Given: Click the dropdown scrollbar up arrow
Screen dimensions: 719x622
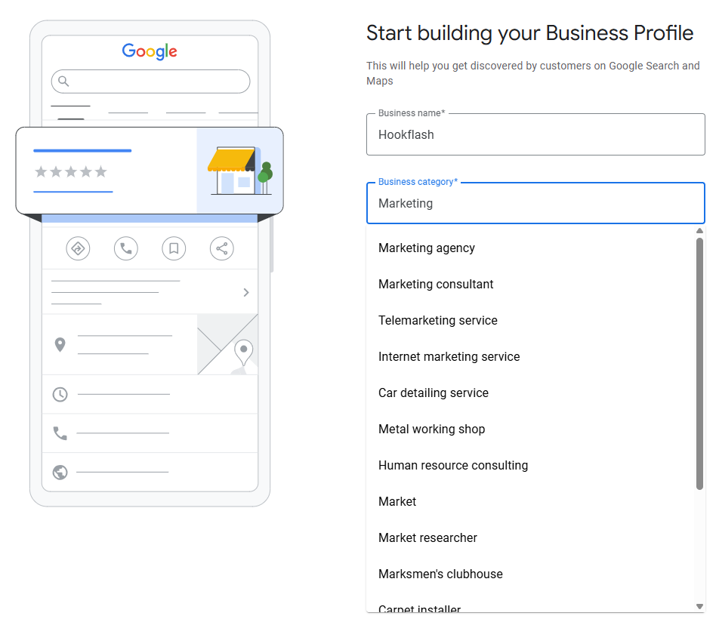Looking at the screenshot, I should point(699,231).
